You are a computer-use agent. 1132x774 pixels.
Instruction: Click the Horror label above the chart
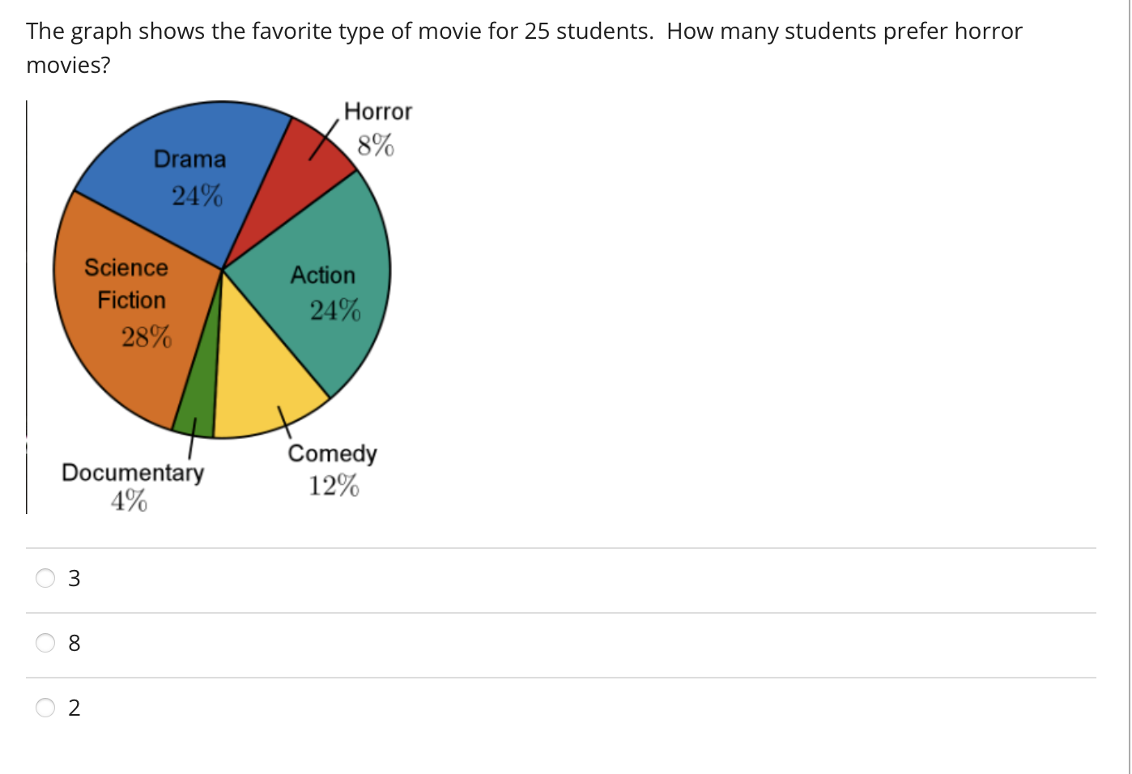pyautogui.click(x=377, y=111)
